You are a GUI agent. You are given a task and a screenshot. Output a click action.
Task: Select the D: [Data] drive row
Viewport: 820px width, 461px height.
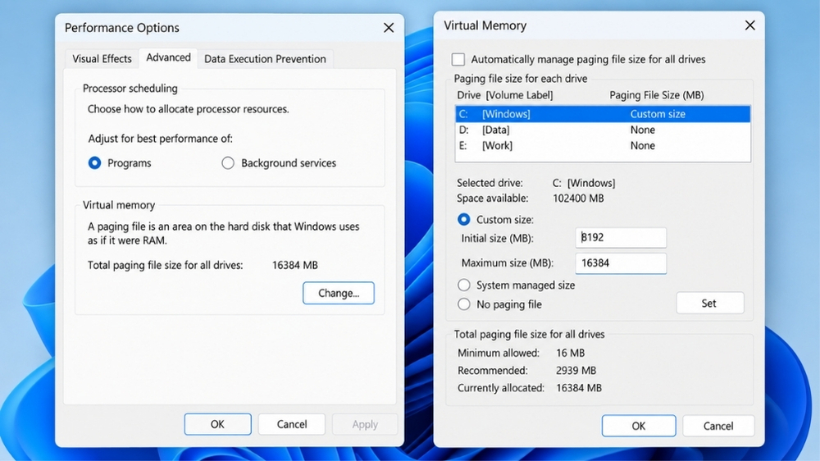coord(603,130)
